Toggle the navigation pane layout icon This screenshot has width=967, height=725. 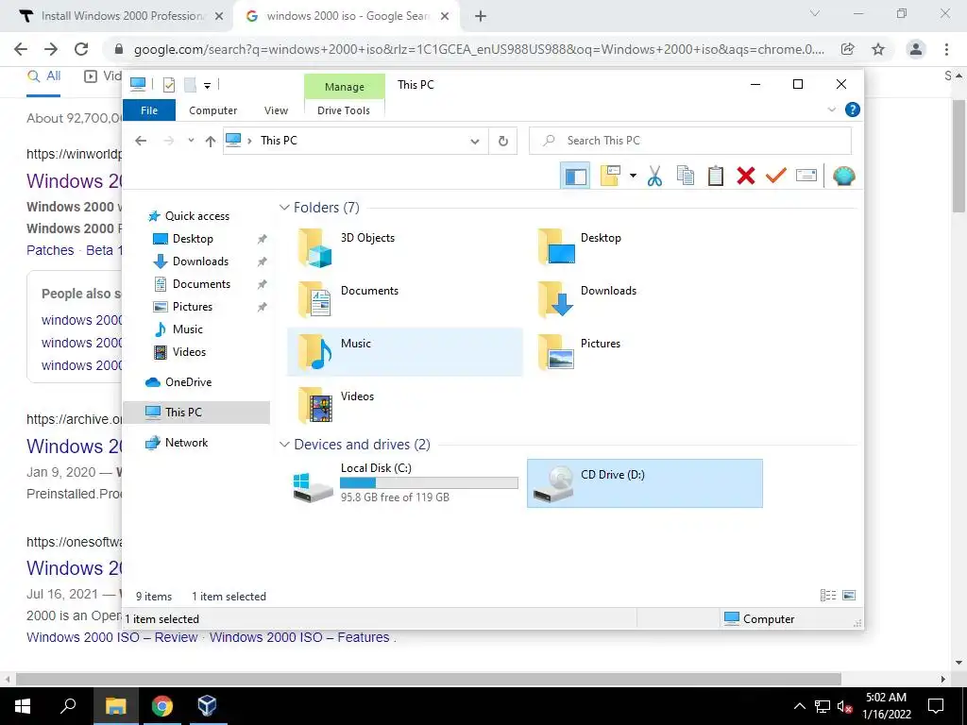tap(575, 177)
